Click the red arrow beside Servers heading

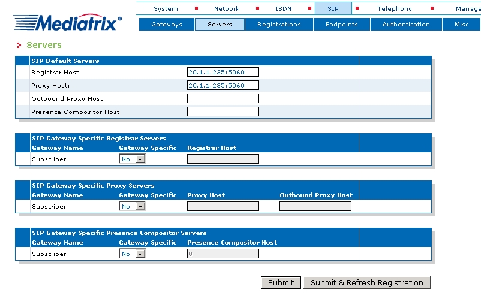coord(19,46)
